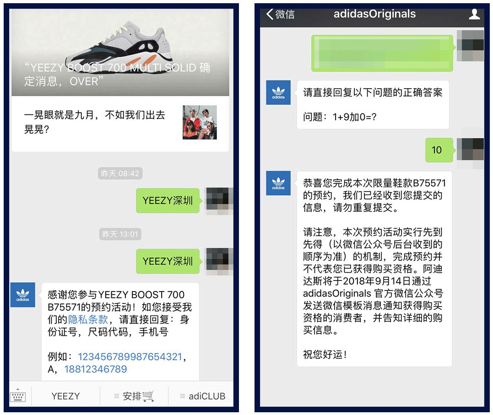
Task: Expand the 安排 bottom menu
Action: 134,396
